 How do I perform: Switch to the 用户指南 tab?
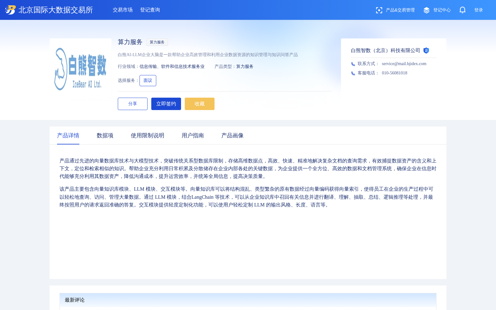(193, 135)
